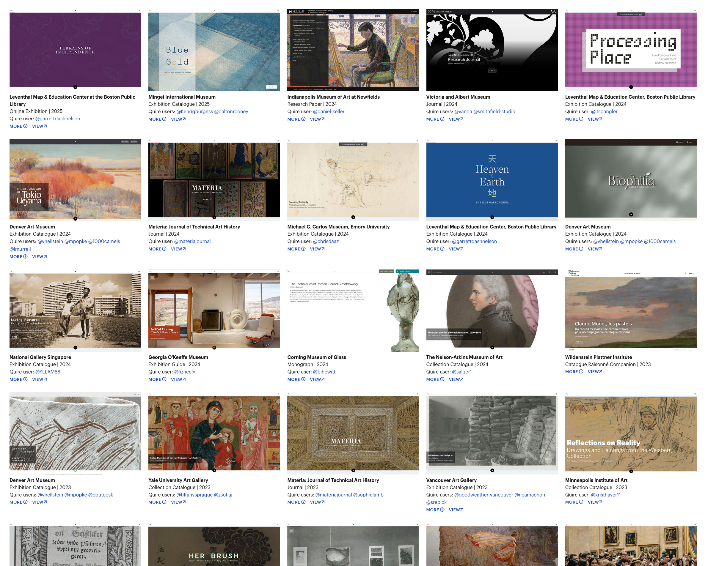Open the Terrains of Independence thumbnail
Screen dimensions: 708x566
pyautogui.click(x=75, y=50)
